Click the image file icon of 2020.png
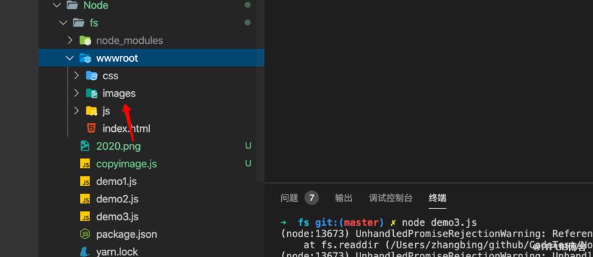The width and height of the screenshot is (593, 257). pos(85,146)
